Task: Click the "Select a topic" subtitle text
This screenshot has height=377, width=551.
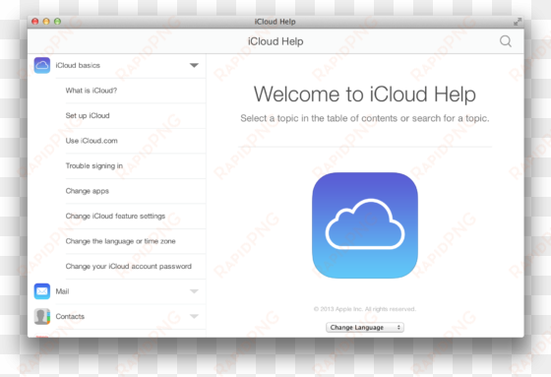Action: tap(365, 118)
